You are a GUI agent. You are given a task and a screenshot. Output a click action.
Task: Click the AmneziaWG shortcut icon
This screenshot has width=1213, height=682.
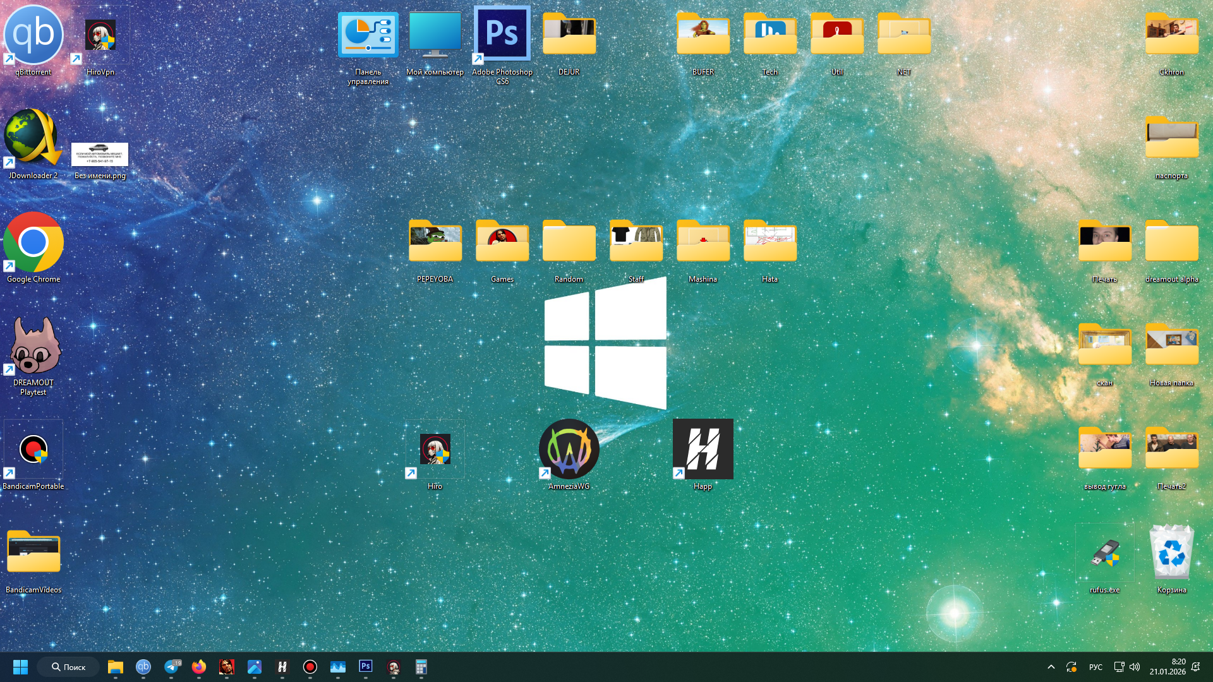[569, 450]
